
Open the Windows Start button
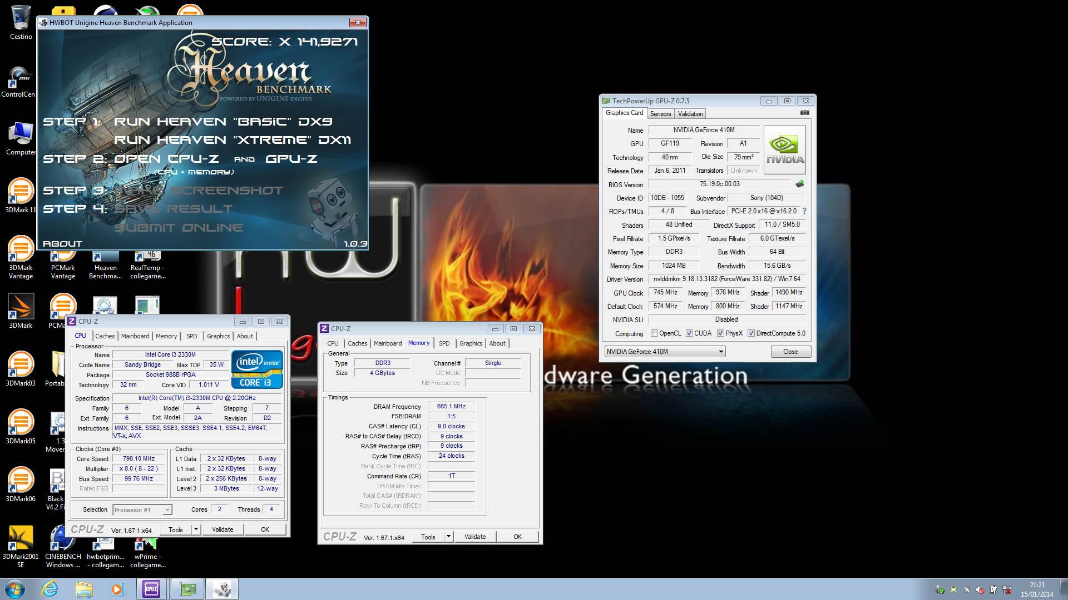[x=14, y=589]
